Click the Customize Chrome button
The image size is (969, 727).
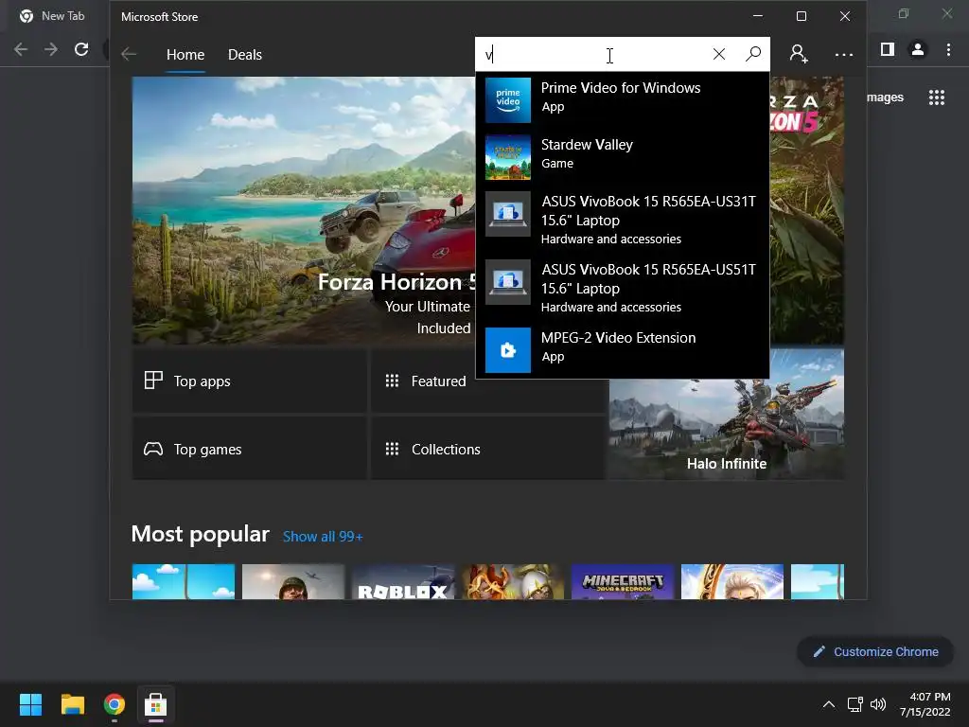tap(875, 651)
